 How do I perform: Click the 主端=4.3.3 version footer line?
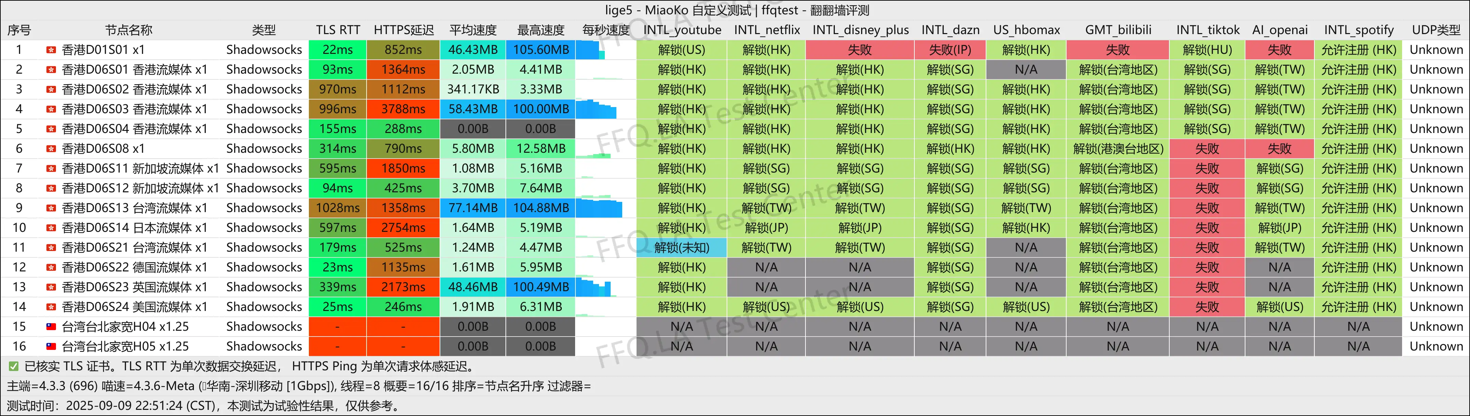(299, 386)
